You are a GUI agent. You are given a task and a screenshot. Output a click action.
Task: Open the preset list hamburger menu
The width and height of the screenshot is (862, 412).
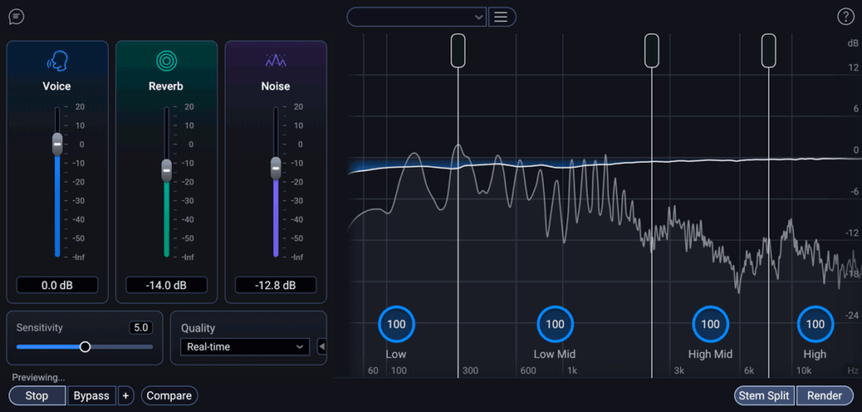pos(503,17)
